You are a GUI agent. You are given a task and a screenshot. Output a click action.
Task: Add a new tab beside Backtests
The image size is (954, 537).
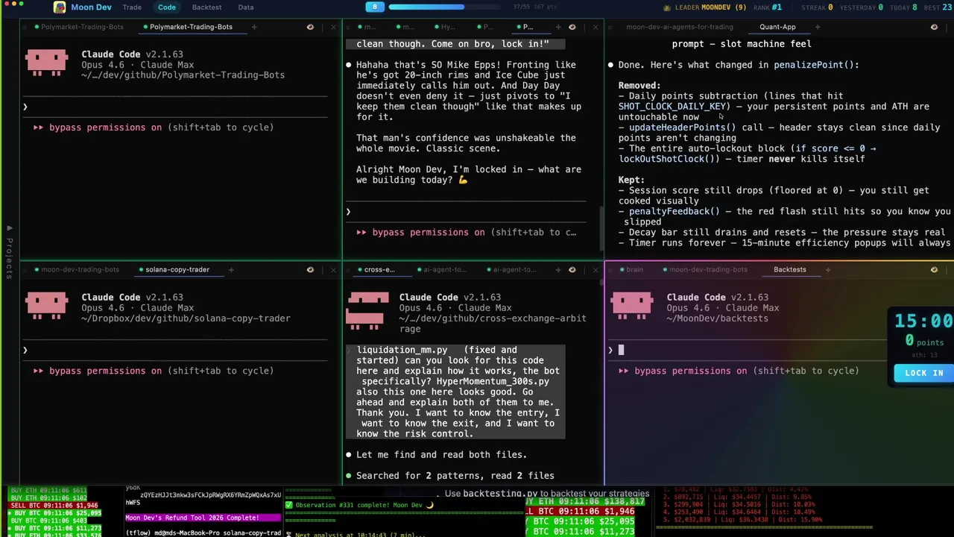pos(827,269)
